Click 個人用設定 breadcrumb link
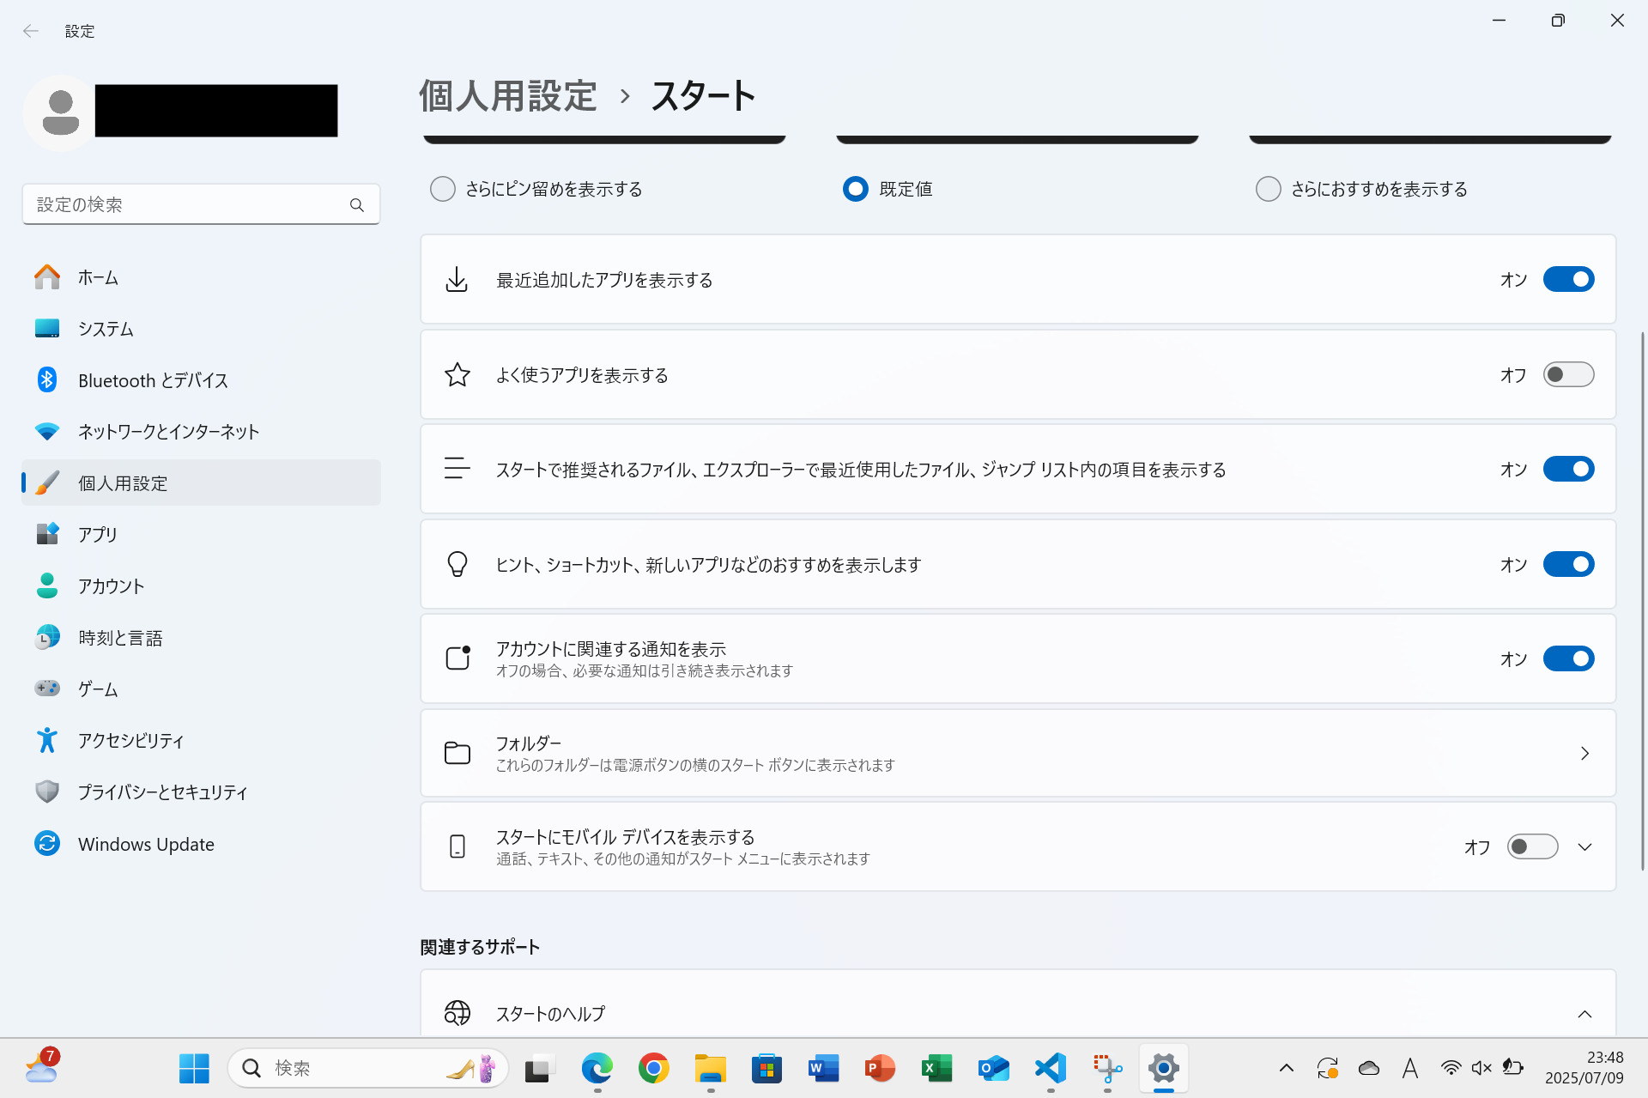 [x=508, y=96]
